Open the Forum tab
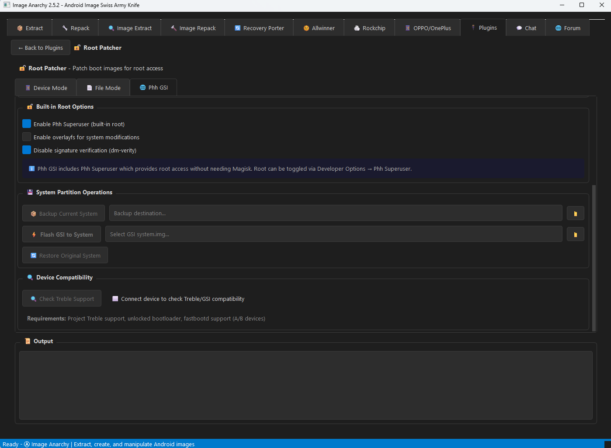Screen dimensions: 611x448 tap(567, 28)
